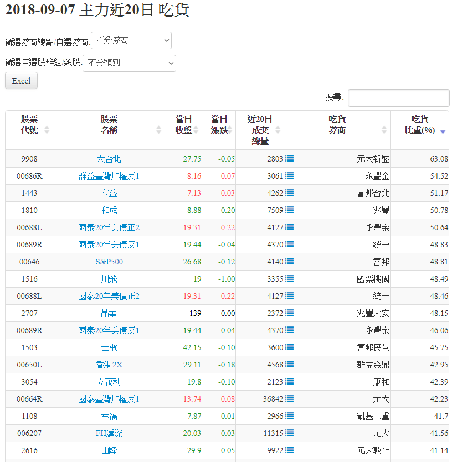452x462 pixels.
Task: Open the list icon beside 晶華 row
Action: (289, 313)
